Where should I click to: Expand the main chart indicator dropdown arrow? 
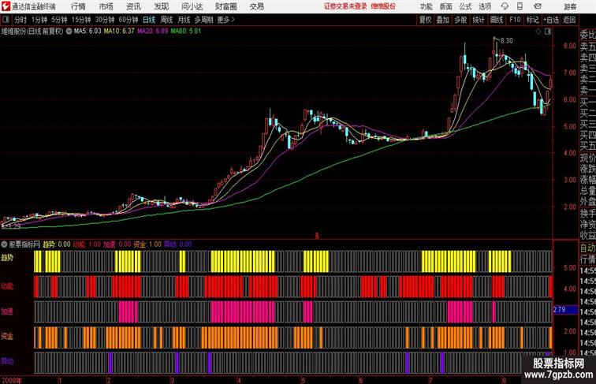pos(69,32)
